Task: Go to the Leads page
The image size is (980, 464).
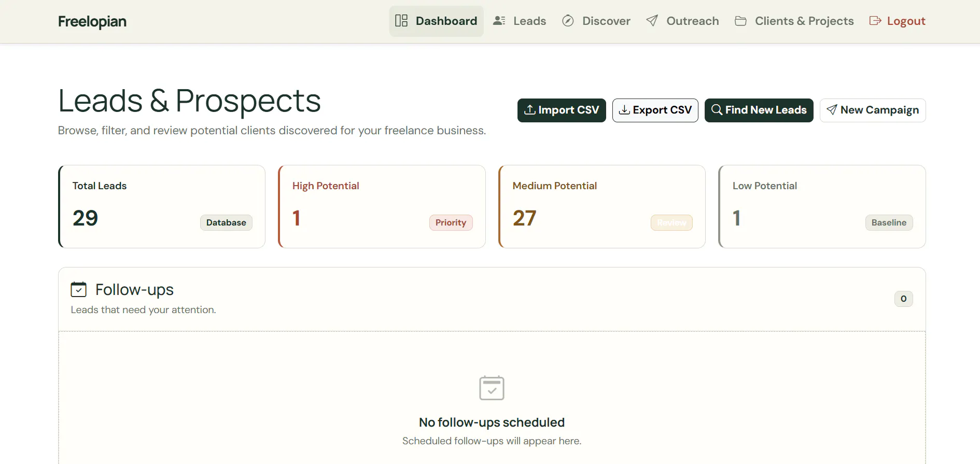Action: (x=520, y=21)
